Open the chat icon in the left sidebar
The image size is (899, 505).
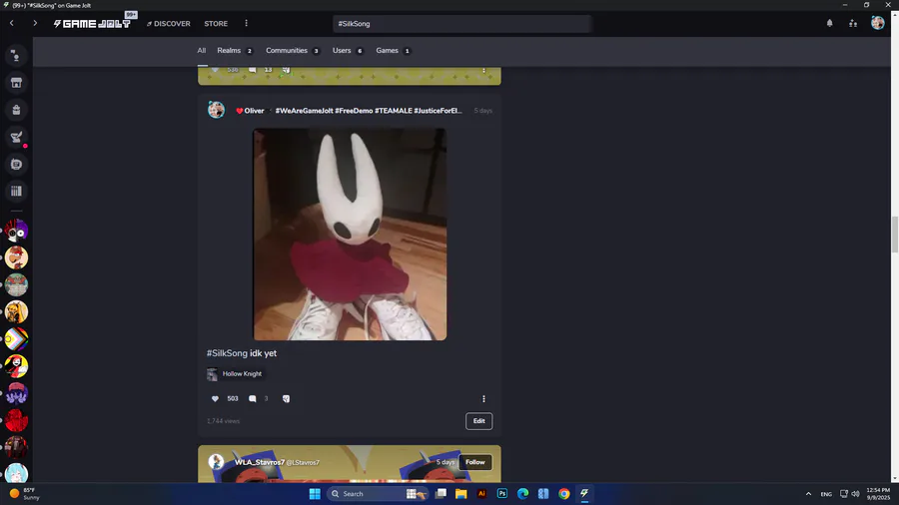[16, 56]
